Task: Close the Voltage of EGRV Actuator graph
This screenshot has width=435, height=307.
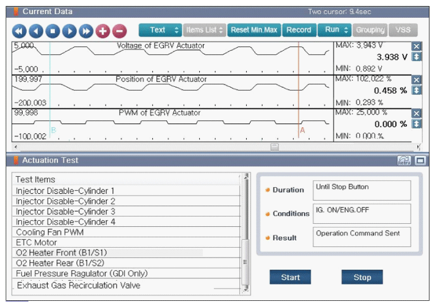Action: [x=417, y=46]
